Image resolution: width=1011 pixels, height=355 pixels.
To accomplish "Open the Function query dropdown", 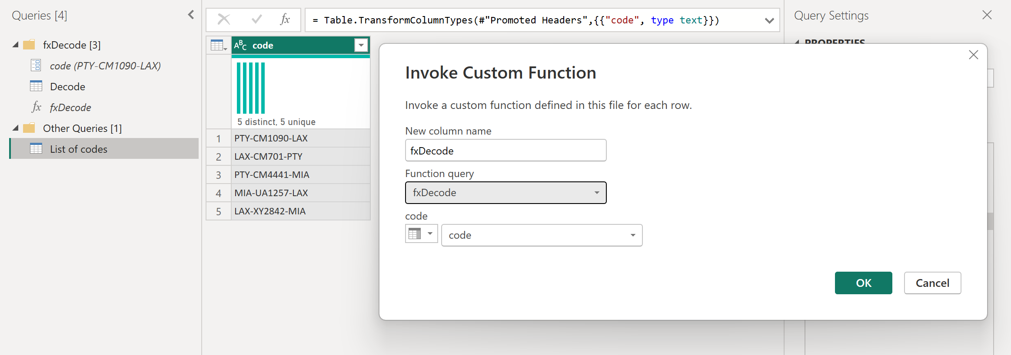I will tap(505, 193).
